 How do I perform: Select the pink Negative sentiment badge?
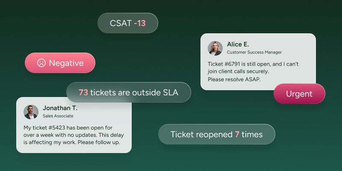(x=60, y=63)
